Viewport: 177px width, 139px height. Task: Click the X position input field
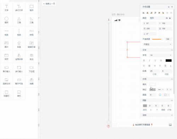tap(149, 23)
